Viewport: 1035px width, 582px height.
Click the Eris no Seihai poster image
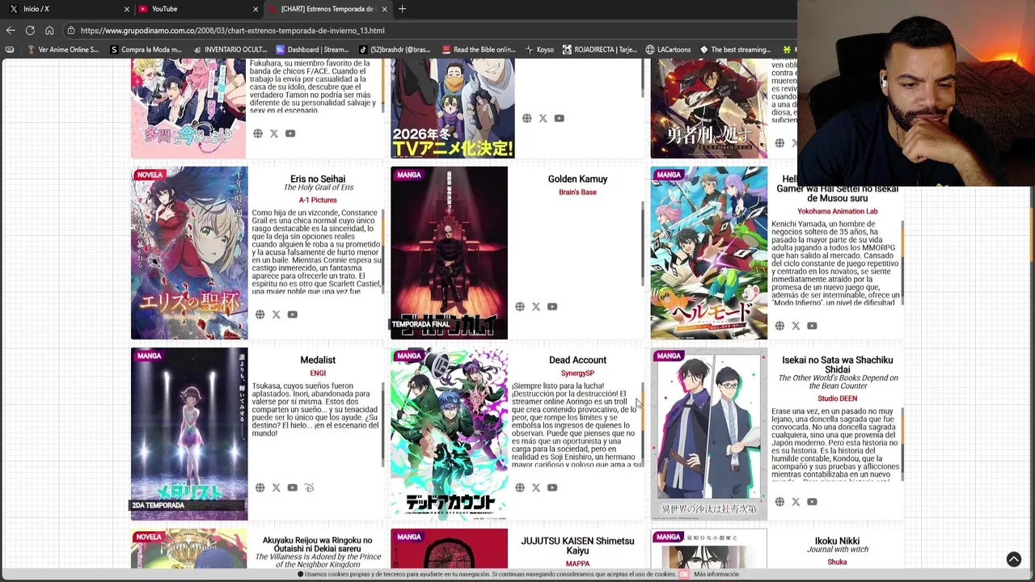pyautogui.click(x=189, y=253)
